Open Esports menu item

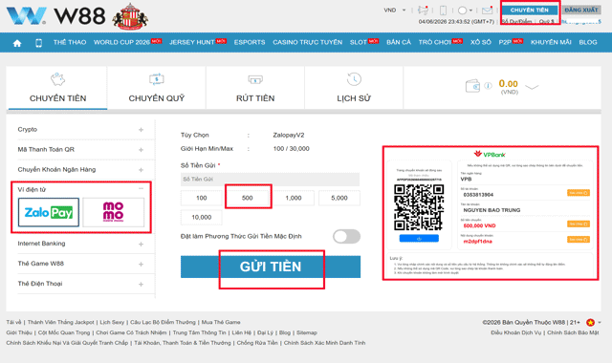tap(250, 42)
